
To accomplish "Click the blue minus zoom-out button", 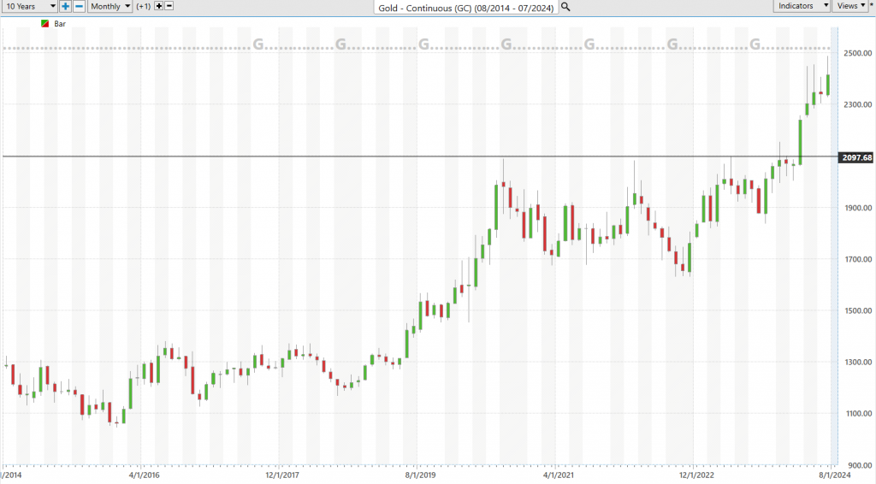I will [80, 6].
